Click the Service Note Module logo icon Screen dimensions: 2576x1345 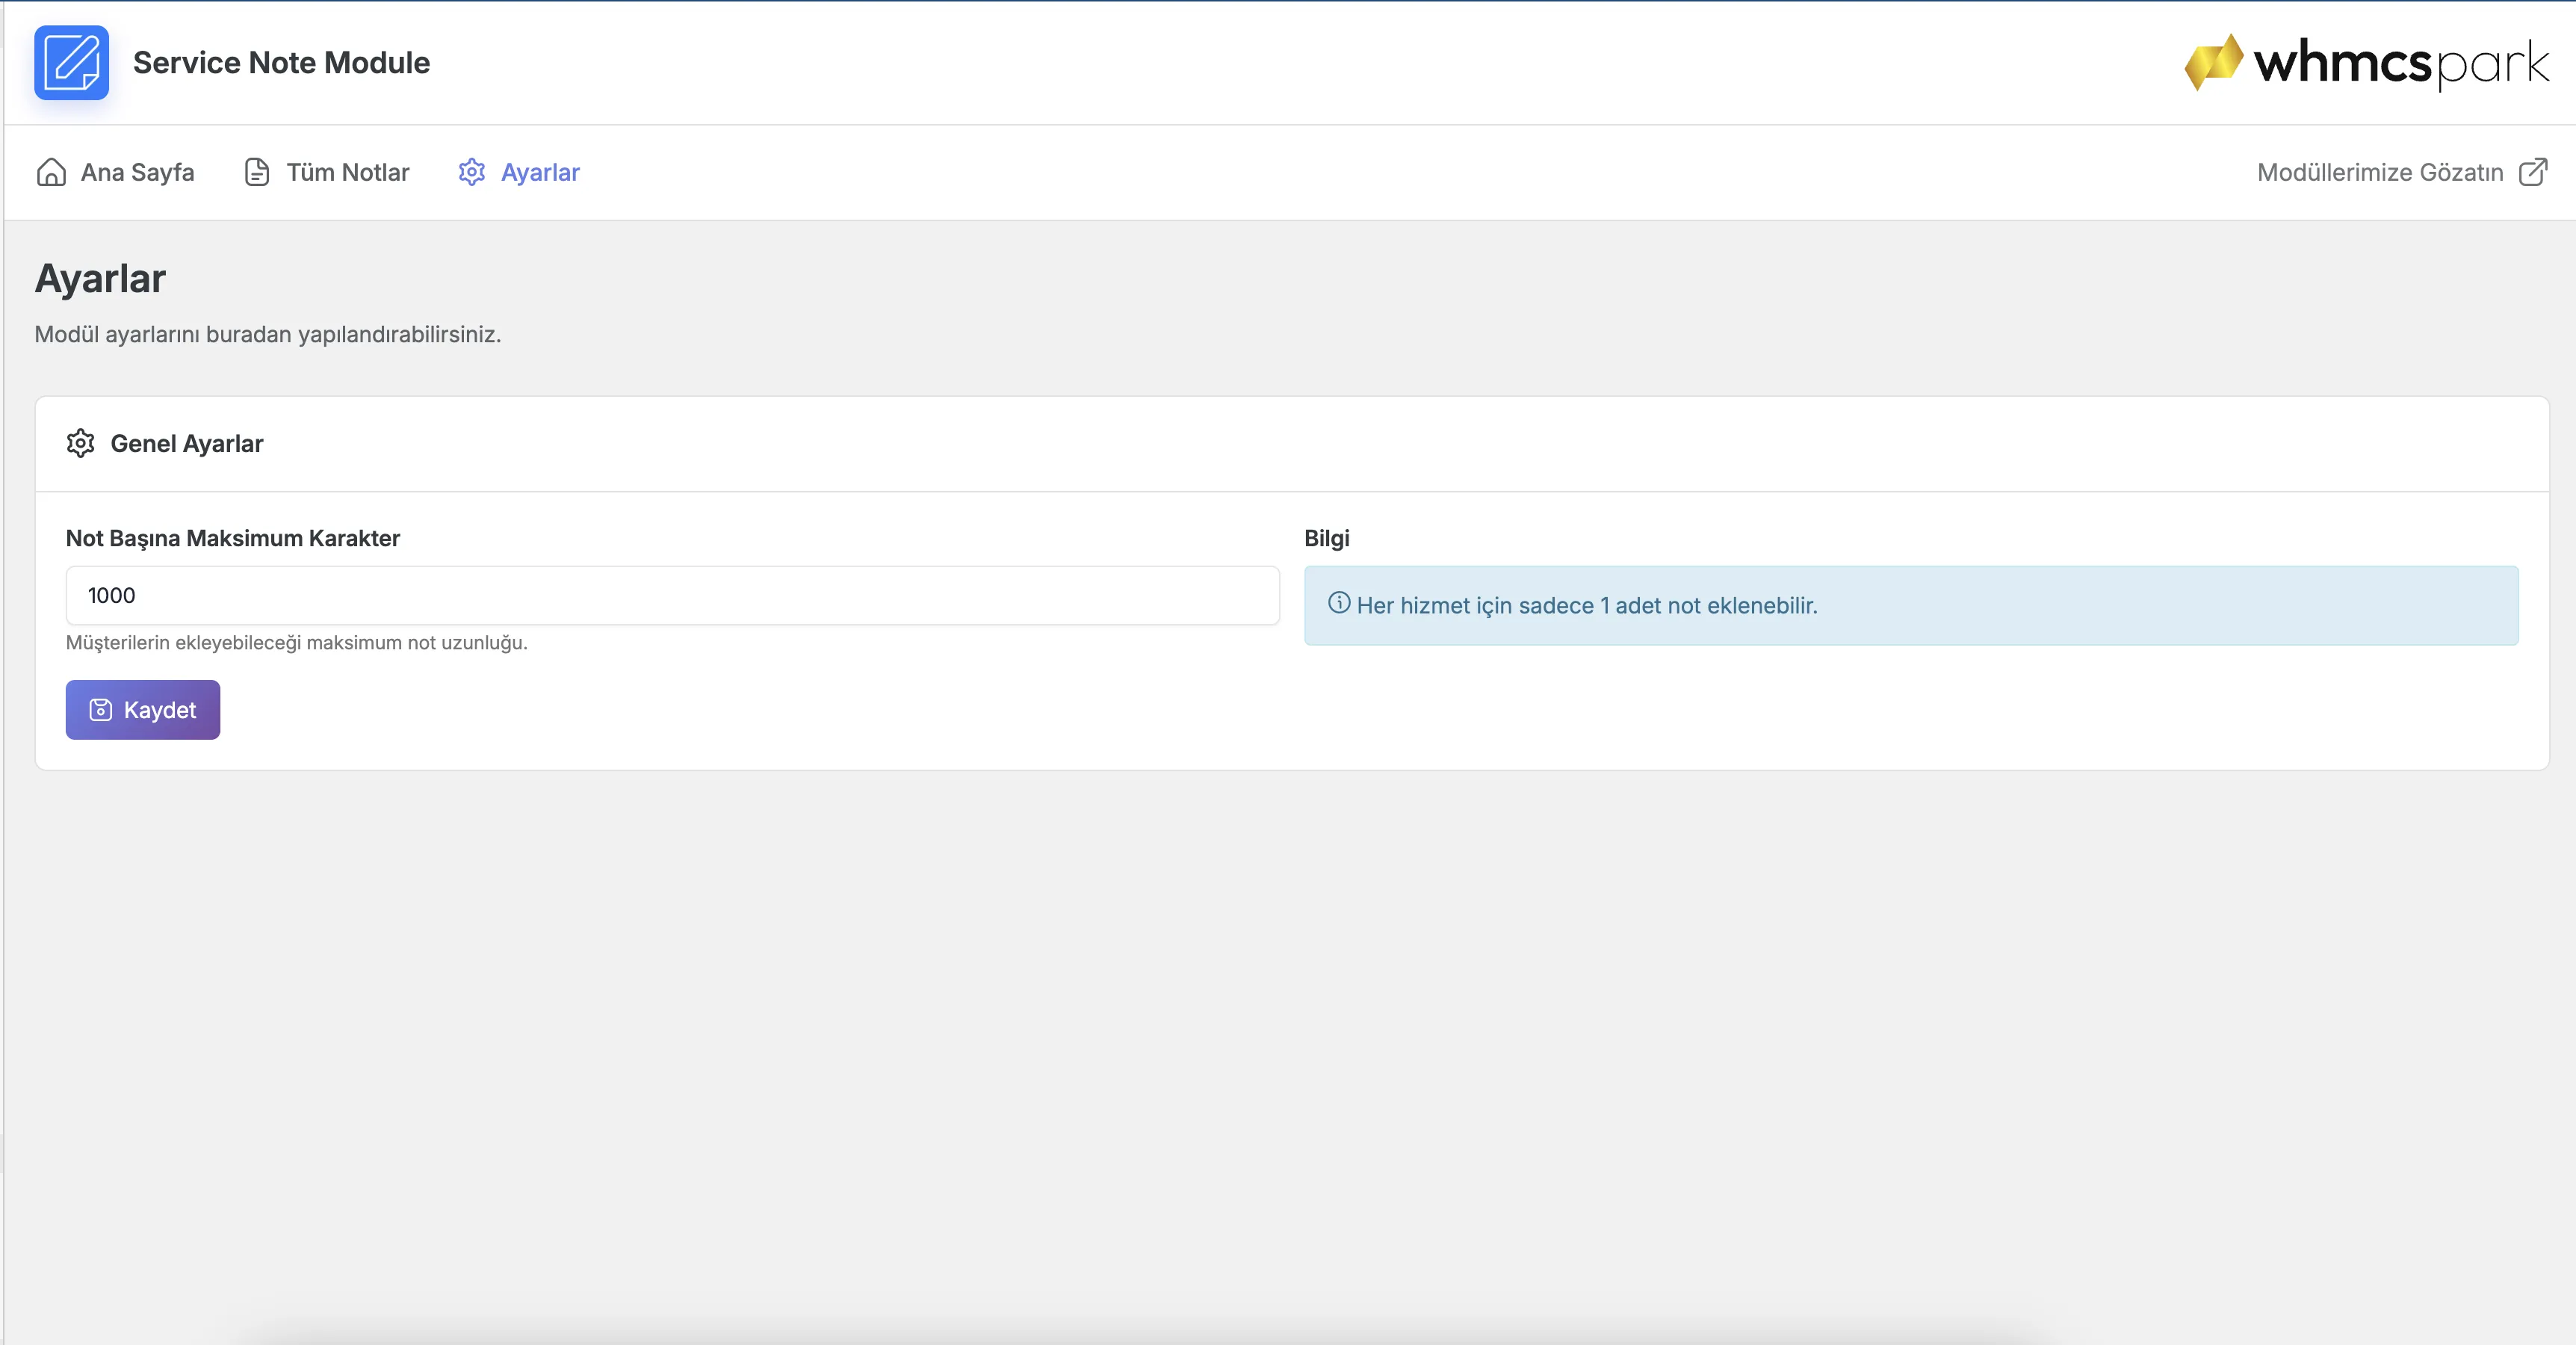(71, 62)
